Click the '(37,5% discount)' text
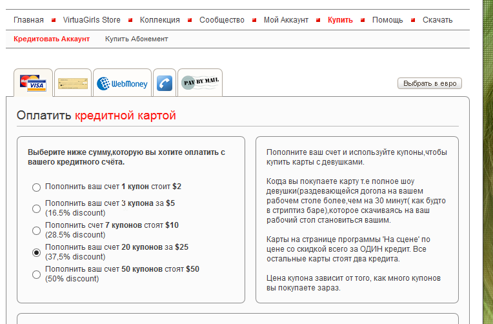Viewport: 493px width, 324px height. 75,257
